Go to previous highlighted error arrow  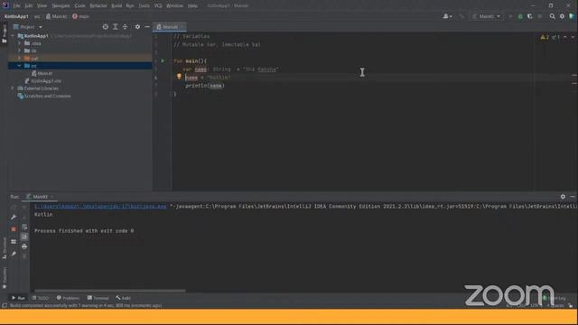pyautogui.click(x=565, y=37)
